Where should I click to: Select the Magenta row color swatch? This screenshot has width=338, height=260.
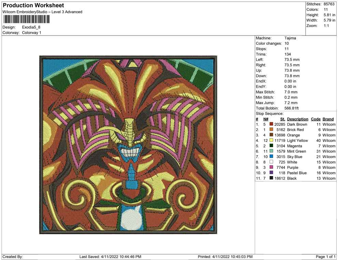(271, 146)
